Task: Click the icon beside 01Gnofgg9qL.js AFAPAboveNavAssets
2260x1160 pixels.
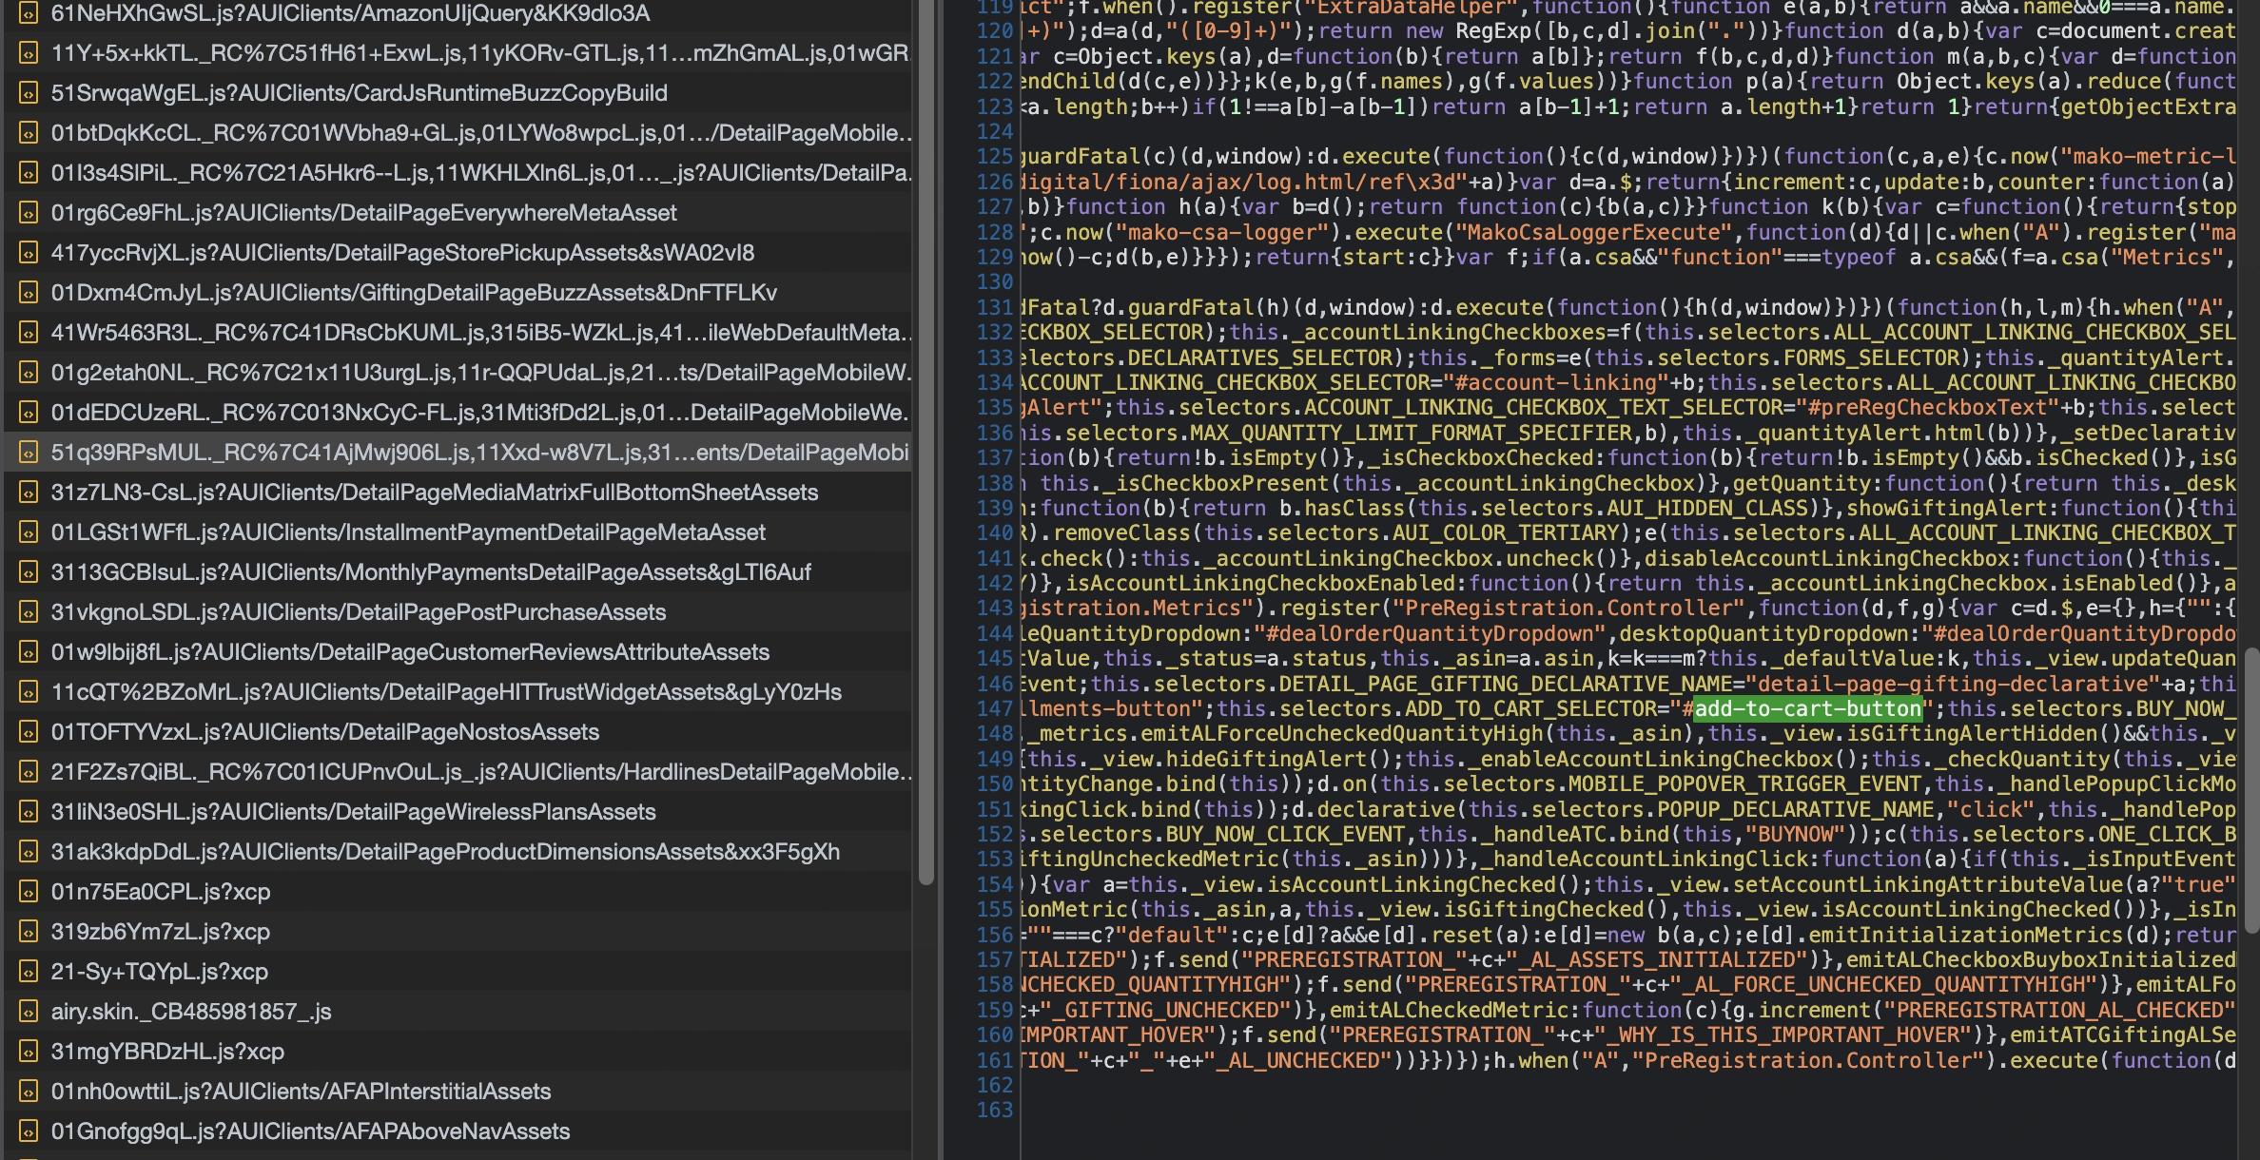Action: [x=29, y=1131]
